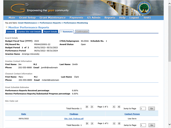
Task: Click last page icon in bottom pager
Action: pos(119,123)
